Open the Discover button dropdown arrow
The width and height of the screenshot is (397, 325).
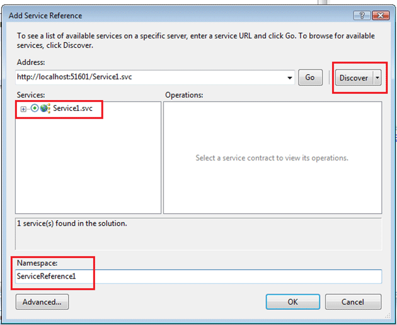377,77
